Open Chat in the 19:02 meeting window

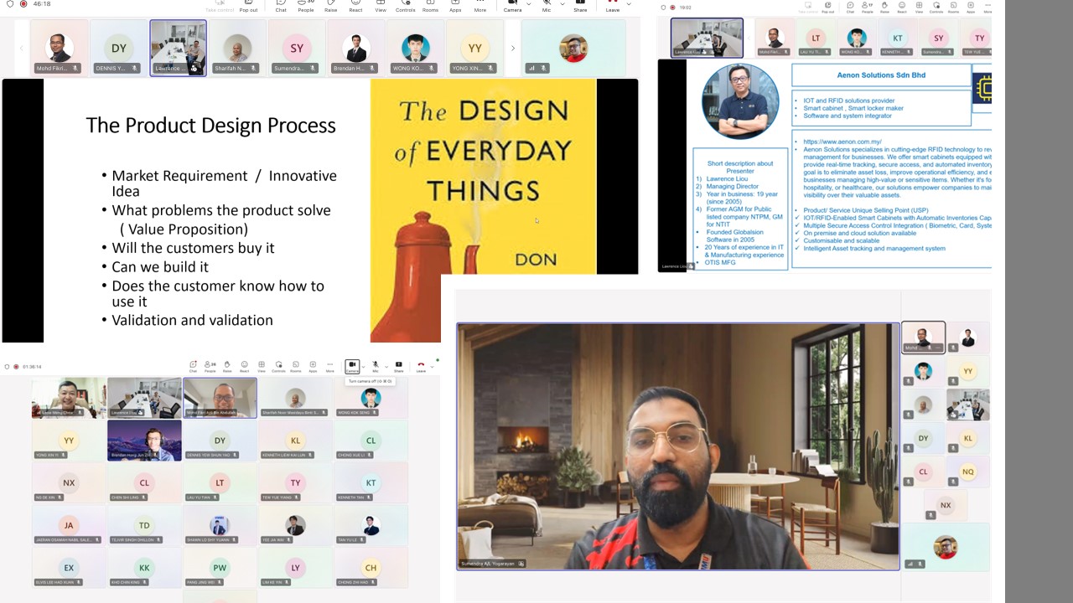coord(850,9)
